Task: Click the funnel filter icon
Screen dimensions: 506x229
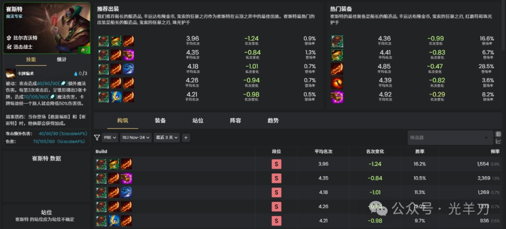Action: pos(97,138)
